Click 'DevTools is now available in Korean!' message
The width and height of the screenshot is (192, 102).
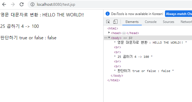click(137, 14)
